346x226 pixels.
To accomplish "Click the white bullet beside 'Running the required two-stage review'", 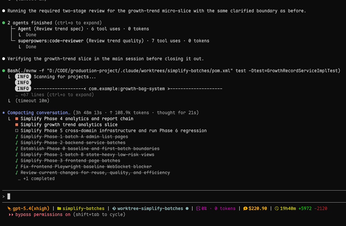I will tap(4, 11).
